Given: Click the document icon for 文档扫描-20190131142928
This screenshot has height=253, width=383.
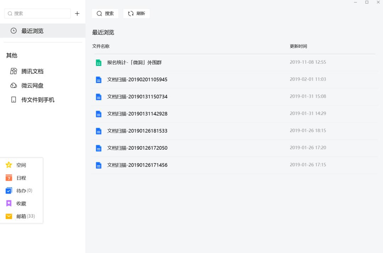Looking at the screenshot, I should click(x=99, y=114).
